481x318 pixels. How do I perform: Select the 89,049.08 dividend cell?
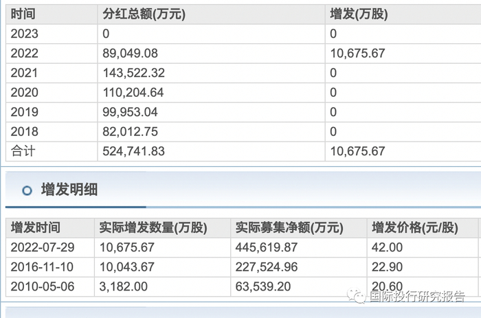(x=133, y=53)
